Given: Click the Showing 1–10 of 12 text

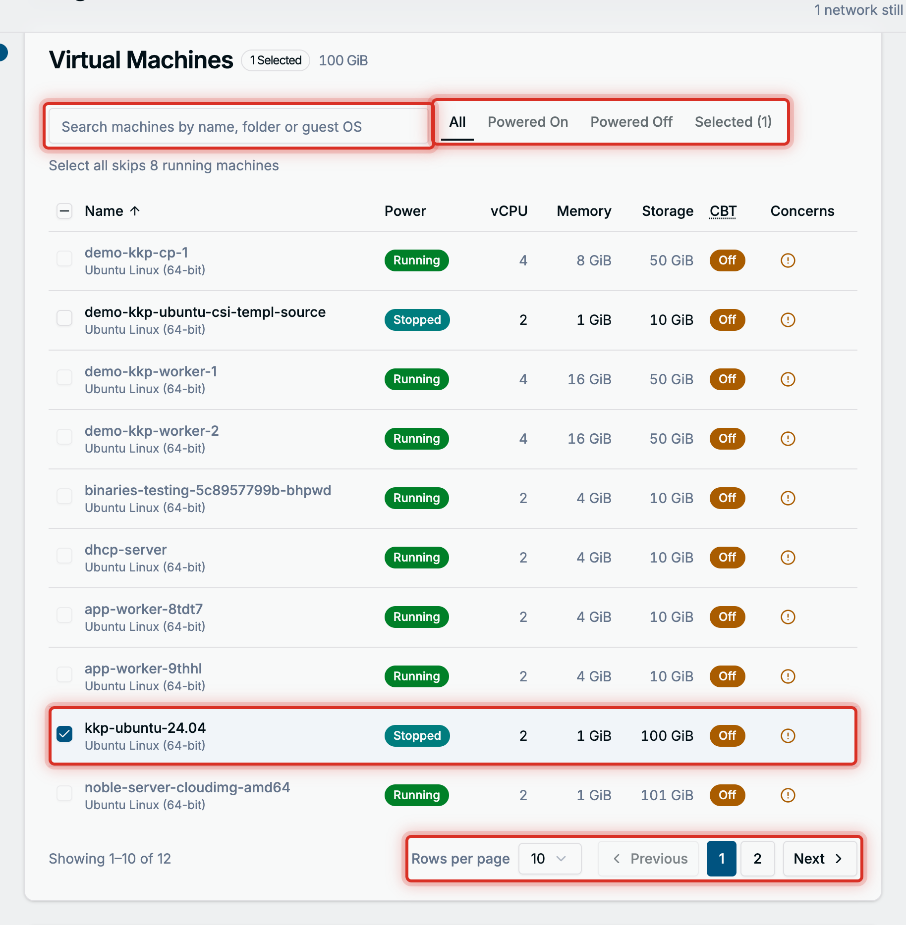Looking at the screenshot, I should (110, 859).
